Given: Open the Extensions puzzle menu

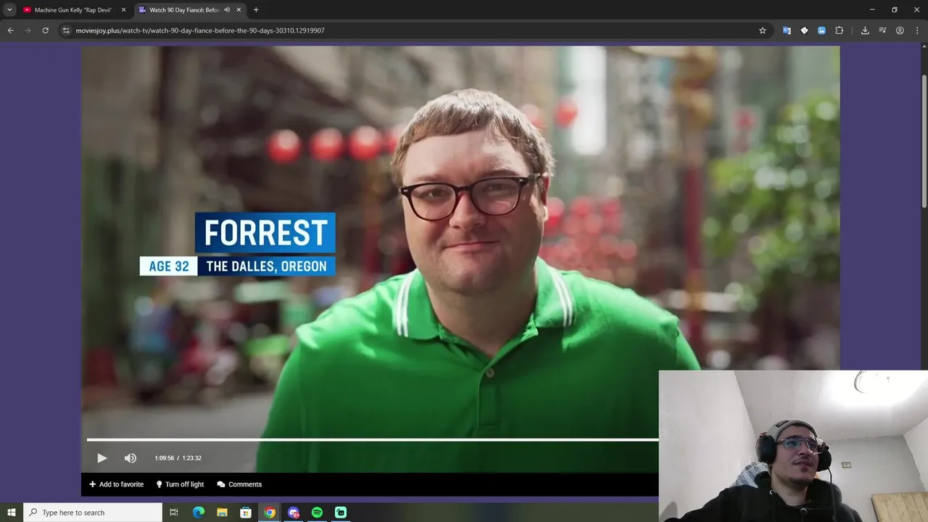Looking at the screenshot, I should tap(839, 30).
